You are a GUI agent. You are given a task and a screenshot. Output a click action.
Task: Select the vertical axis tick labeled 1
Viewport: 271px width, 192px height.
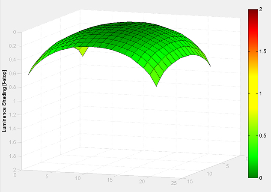point(15,101)
